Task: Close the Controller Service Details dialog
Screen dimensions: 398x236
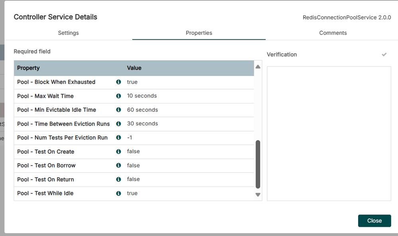Action: pyautogui.click(x=374, y=220)
